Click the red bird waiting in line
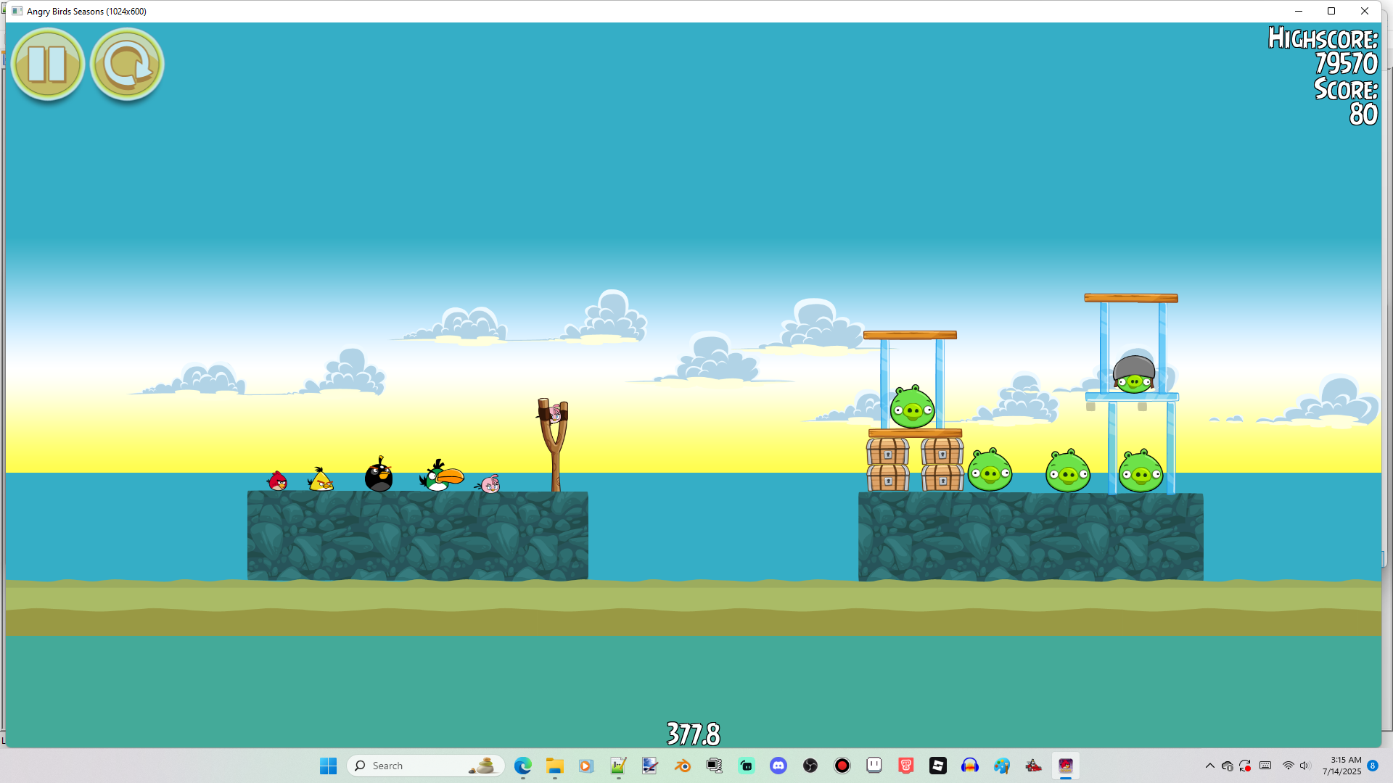Image resolution: width=1393 pixels, height=783 pixels. click(x=277, y=481)
